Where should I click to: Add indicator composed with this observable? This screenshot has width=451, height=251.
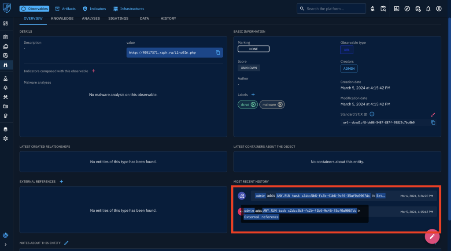(93, 71)
